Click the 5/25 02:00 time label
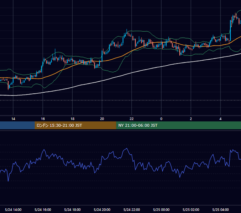241x213 pixels. [x=191, y=209]
